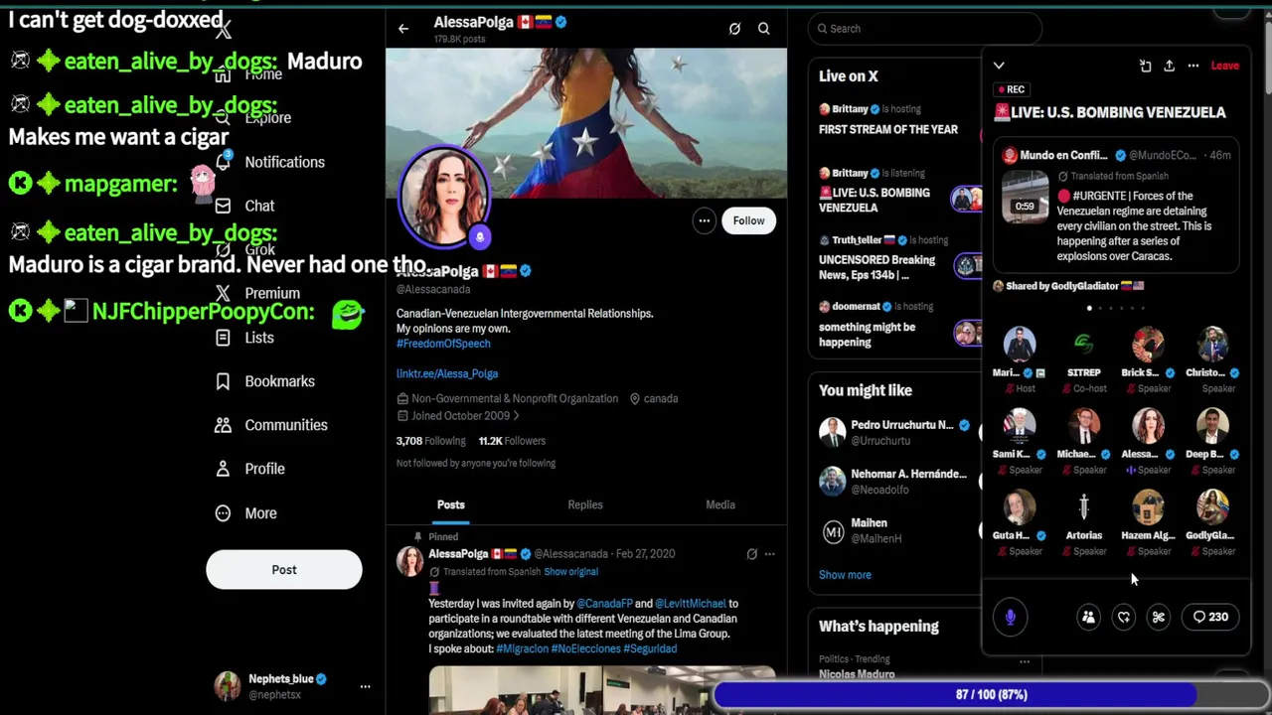1272x715 pixels.
Task: Open Lists in the sidebar
Action: coord(245,338)
